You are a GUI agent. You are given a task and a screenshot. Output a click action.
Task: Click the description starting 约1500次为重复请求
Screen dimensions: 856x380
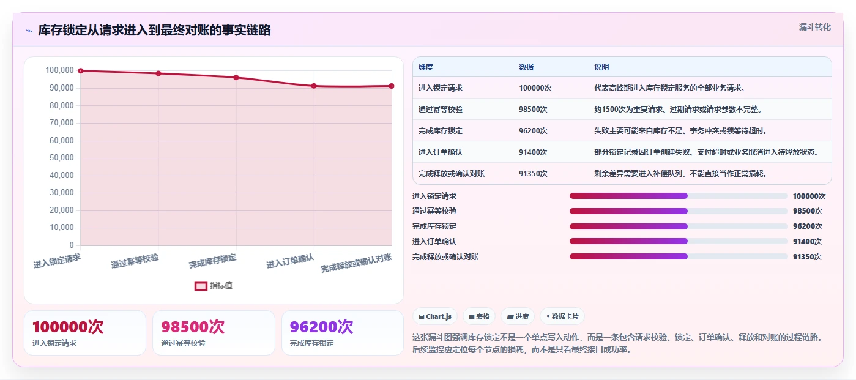pos(678,110)
